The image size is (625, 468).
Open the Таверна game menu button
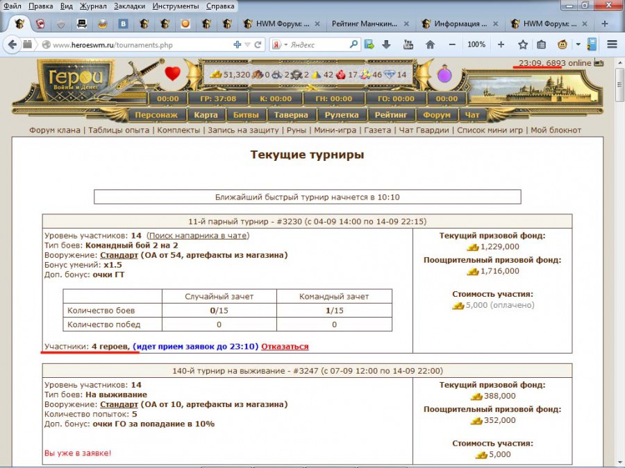pyautogui.click(x=290, y=114)
